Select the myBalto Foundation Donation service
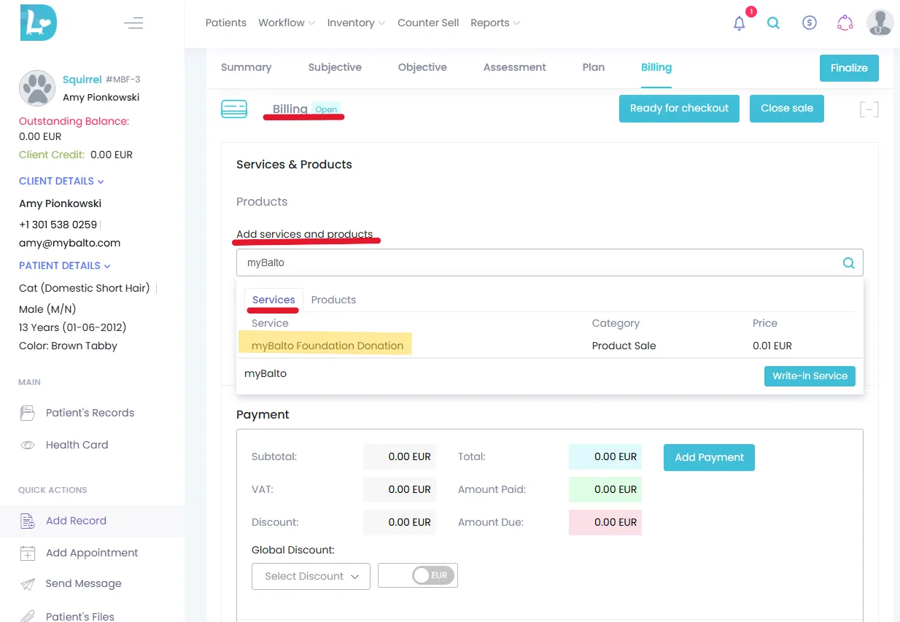900x622 pixels. pyautogui.click(x=327, y=346)
